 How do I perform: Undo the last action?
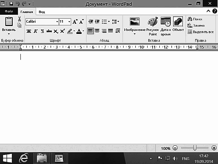pos(18,4)
